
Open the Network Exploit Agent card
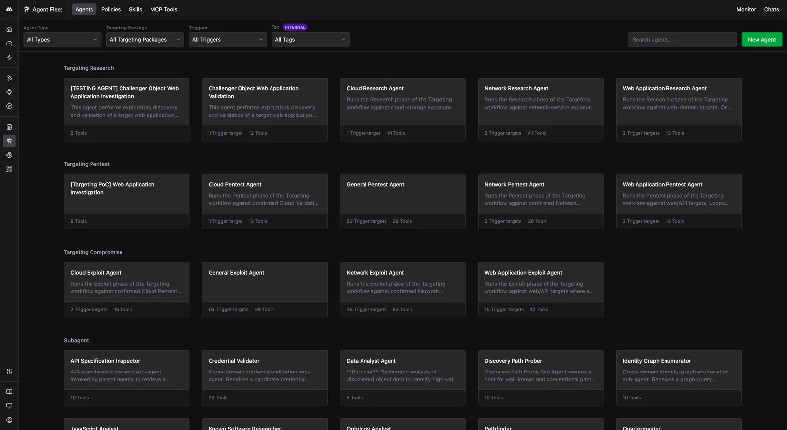(402, 289)
